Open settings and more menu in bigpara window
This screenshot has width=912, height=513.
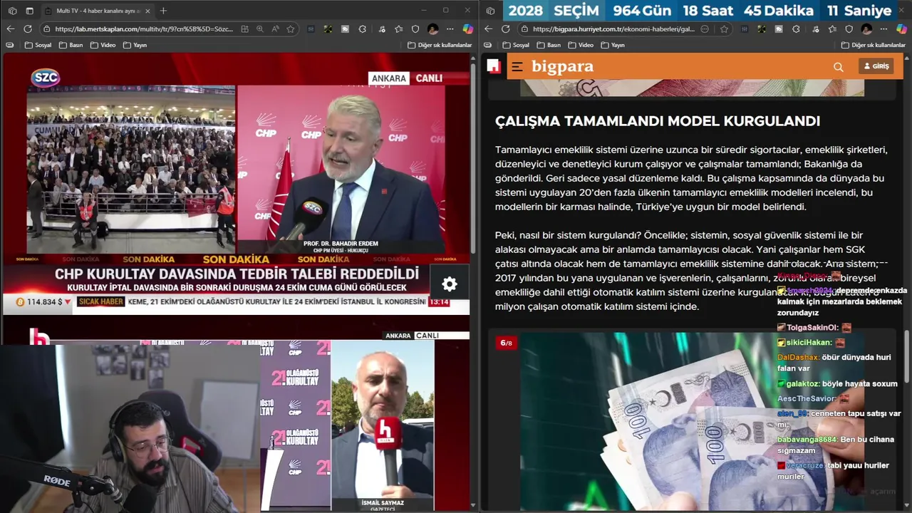click(x=883, y=29)
